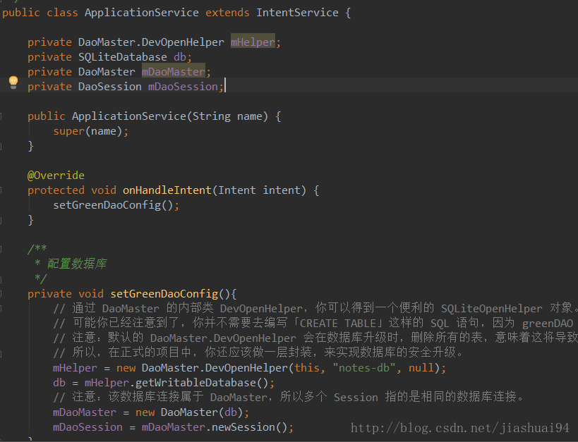Click the highlighted mHelper field declaration
The height and width of the screenshot is (442, 578).
click(253, 42)
